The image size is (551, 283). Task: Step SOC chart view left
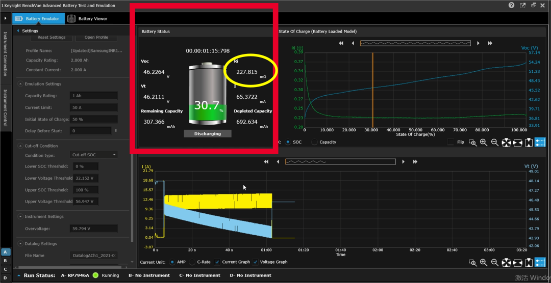(353, 43)
